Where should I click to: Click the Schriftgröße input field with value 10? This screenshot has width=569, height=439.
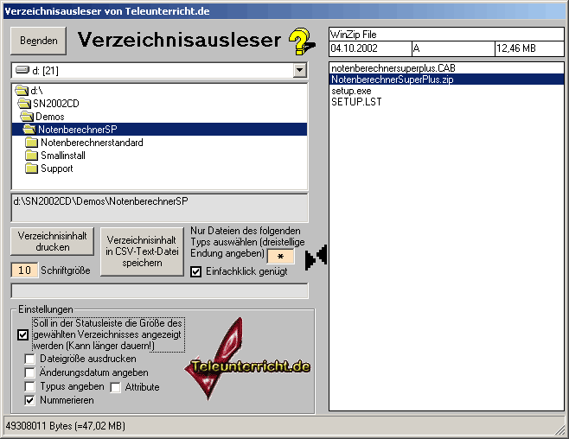click(x=25, y=270)
